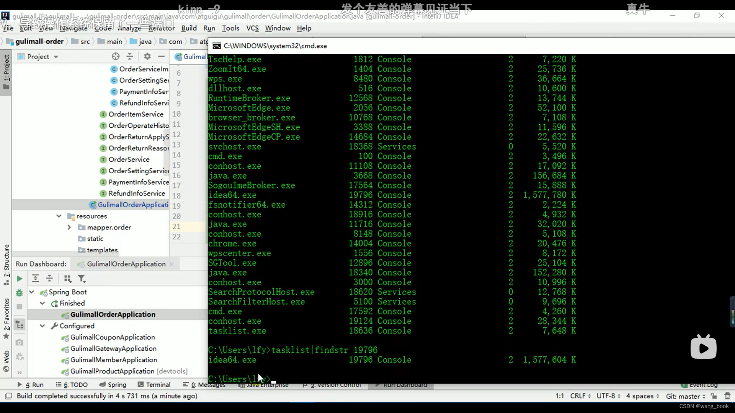735x413 pixels.
Task: Toggle the Finished node under Spring Boot
Action: pos(42,303)
